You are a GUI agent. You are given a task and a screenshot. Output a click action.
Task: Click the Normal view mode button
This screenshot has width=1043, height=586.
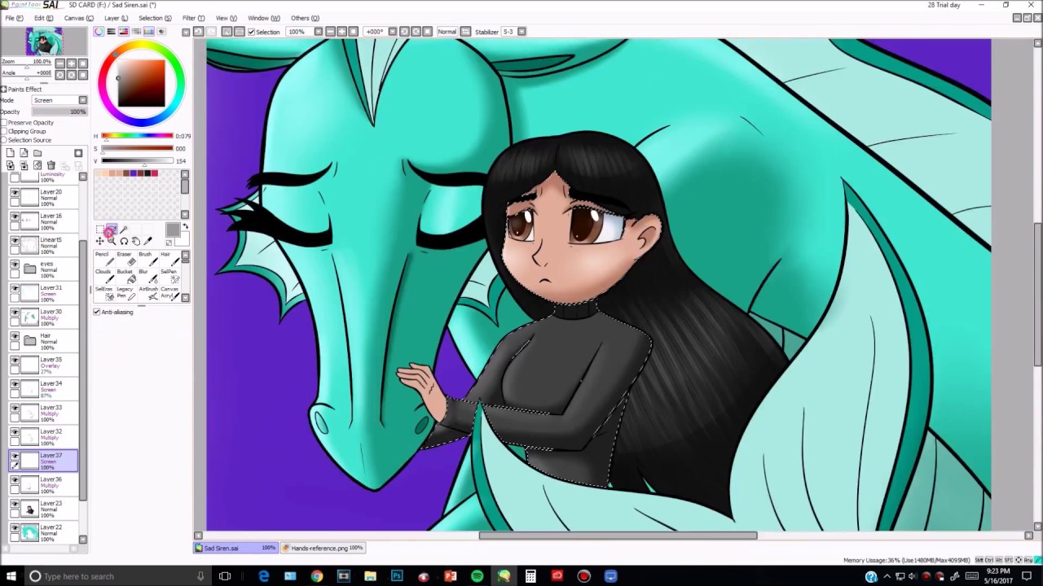coord(447,32)
